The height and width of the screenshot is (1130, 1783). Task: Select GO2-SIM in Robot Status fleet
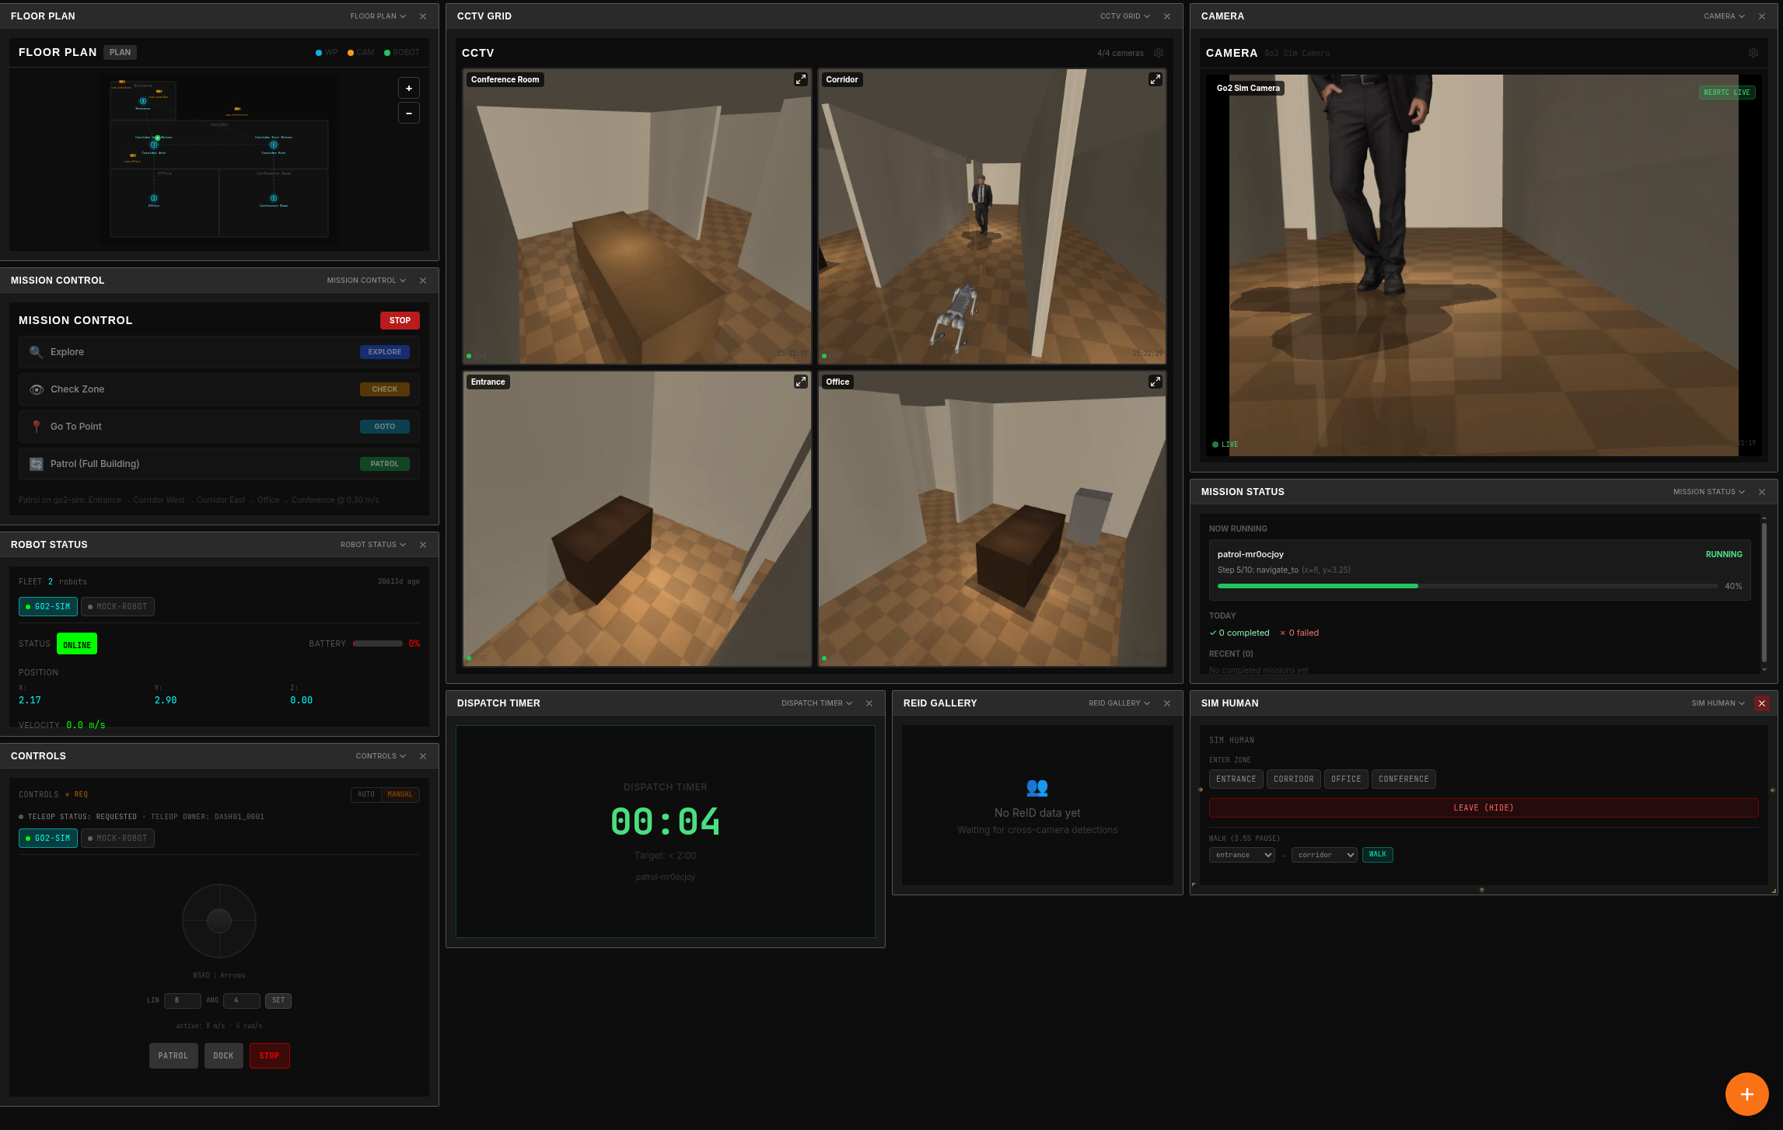coord(48,607)
